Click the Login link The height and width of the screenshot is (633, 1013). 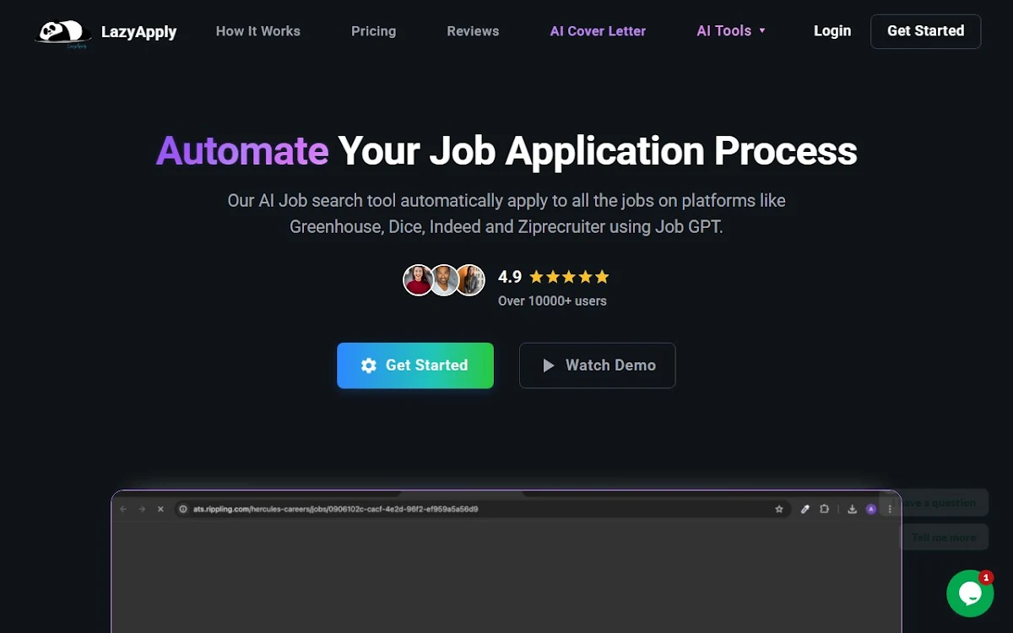[x=832, y=31]
